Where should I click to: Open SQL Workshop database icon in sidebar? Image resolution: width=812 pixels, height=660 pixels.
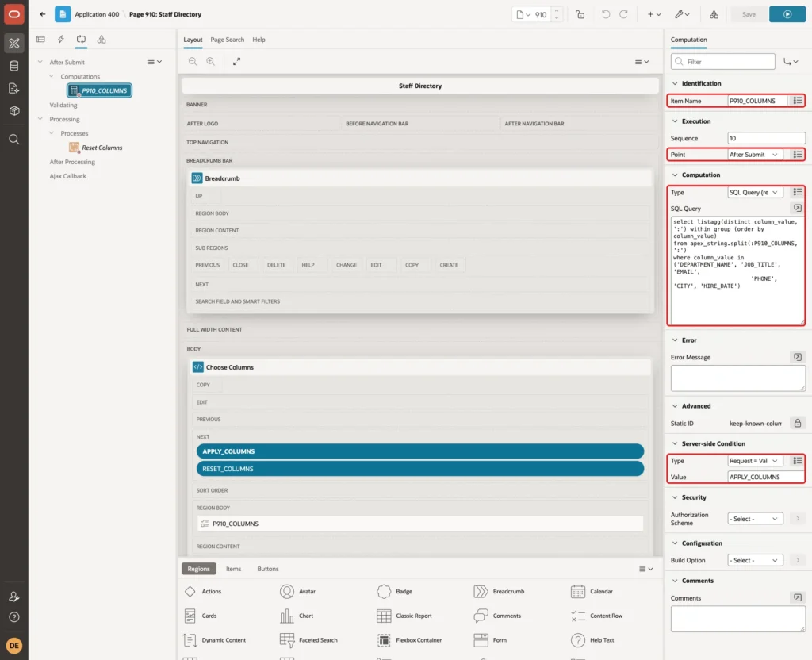(x=14, y=66)
